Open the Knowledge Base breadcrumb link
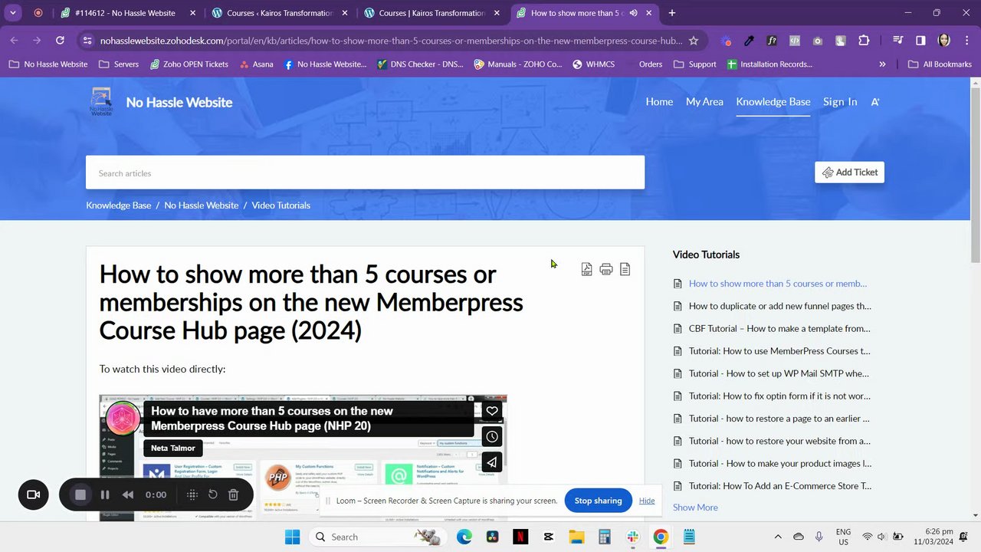 [119, 205]
